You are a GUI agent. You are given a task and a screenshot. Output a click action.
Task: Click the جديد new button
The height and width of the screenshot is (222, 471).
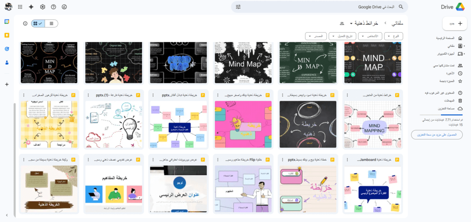[x=454, y=23]
